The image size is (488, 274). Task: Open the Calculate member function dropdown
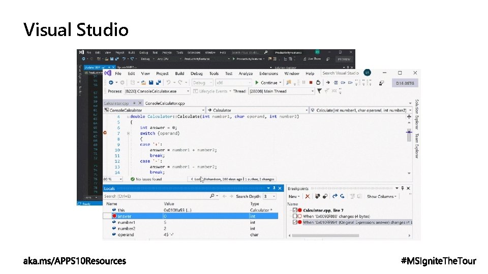click(361, 110)
